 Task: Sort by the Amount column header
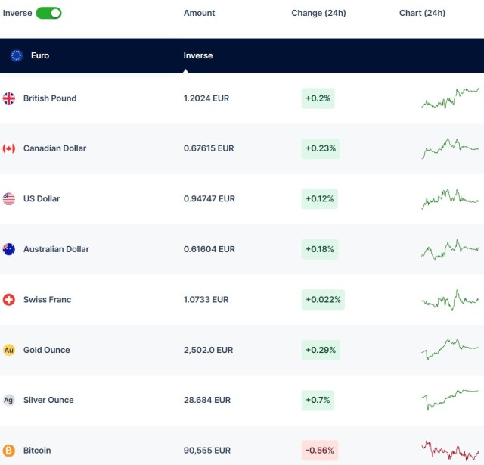(x=199, y=13)
